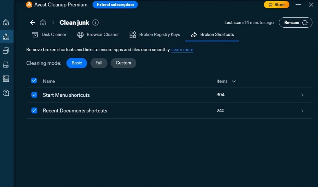Switch to the Broken Registry Keys tab
318x187 pixels.
click(x=155, y=35)
